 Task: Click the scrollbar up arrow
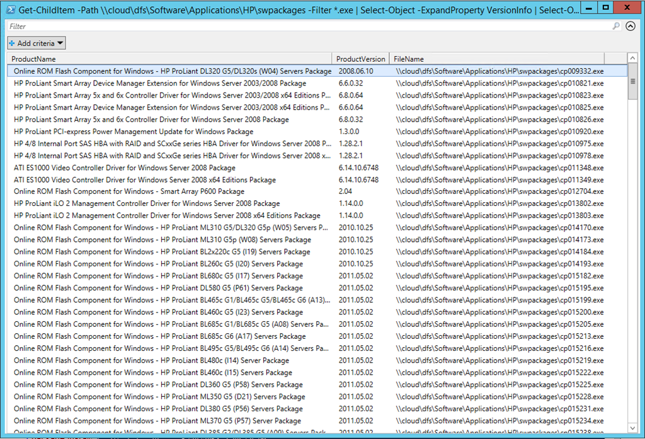tap(632, 59)
